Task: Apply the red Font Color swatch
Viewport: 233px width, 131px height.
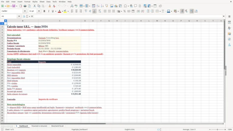Action: pos(59,11)
